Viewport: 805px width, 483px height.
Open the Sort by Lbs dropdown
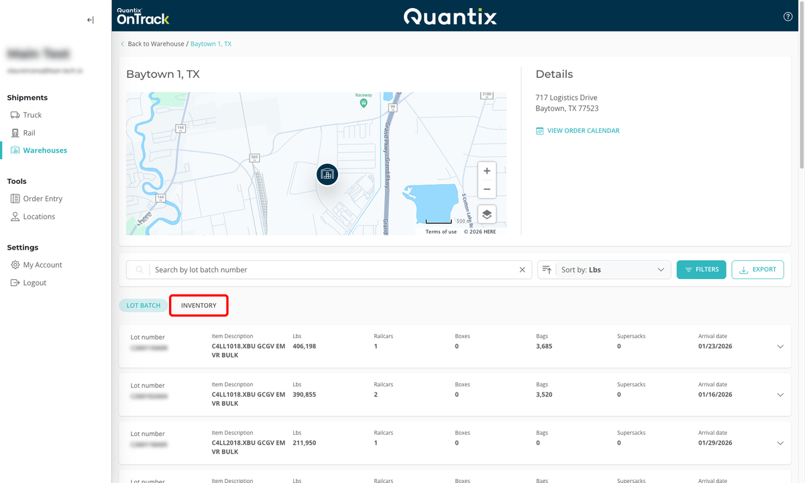[x=610, y=270]
